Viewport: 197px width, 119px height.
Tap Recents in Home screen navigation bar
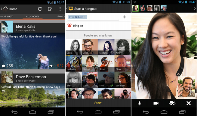(51, 112)
